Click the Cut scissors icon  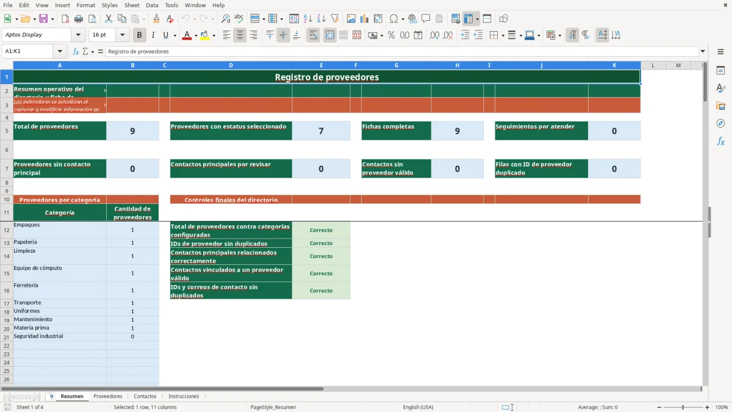tap(108, 19)
